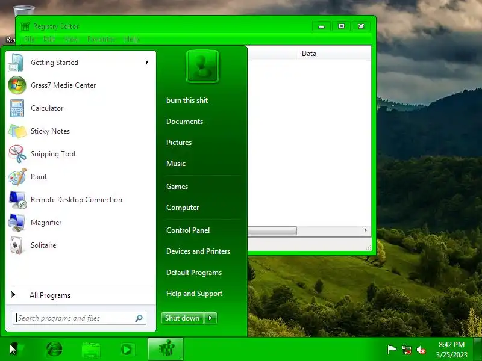This screenshot has height=361, width=482.
Task: Open Getting Started from the Start menu
Action: pos(80,63)
